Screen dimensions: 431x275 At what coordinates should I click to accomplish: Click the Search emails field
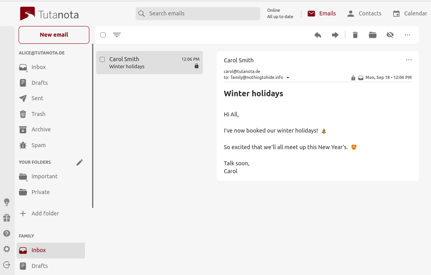tap(198, 13)
